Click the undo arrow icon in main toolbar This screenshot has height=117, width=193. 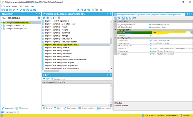coord(89,10)
